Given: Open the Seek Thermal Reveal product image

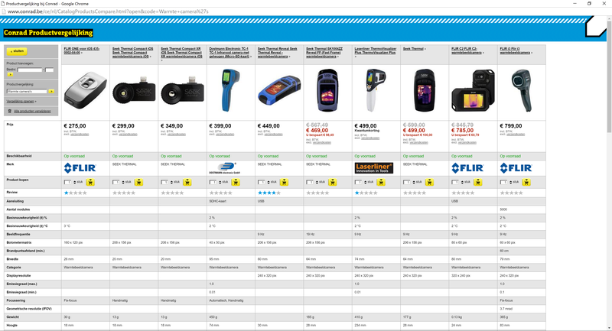Looking at the screenshot, I should point(279,86).
